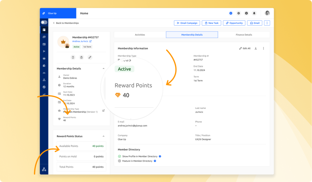This screenshot has width=312, height=182.
Task: Toggle Show Profile in Member Directory
Action: [120, 156]
